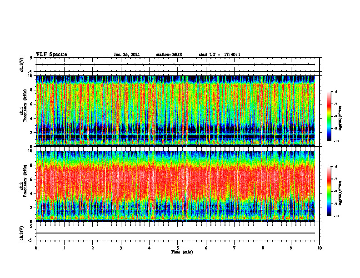Select the ch.2 "Frequency (kHz)" axis label
This screenshot has height=278, width=360.
[x=25, y=181]
